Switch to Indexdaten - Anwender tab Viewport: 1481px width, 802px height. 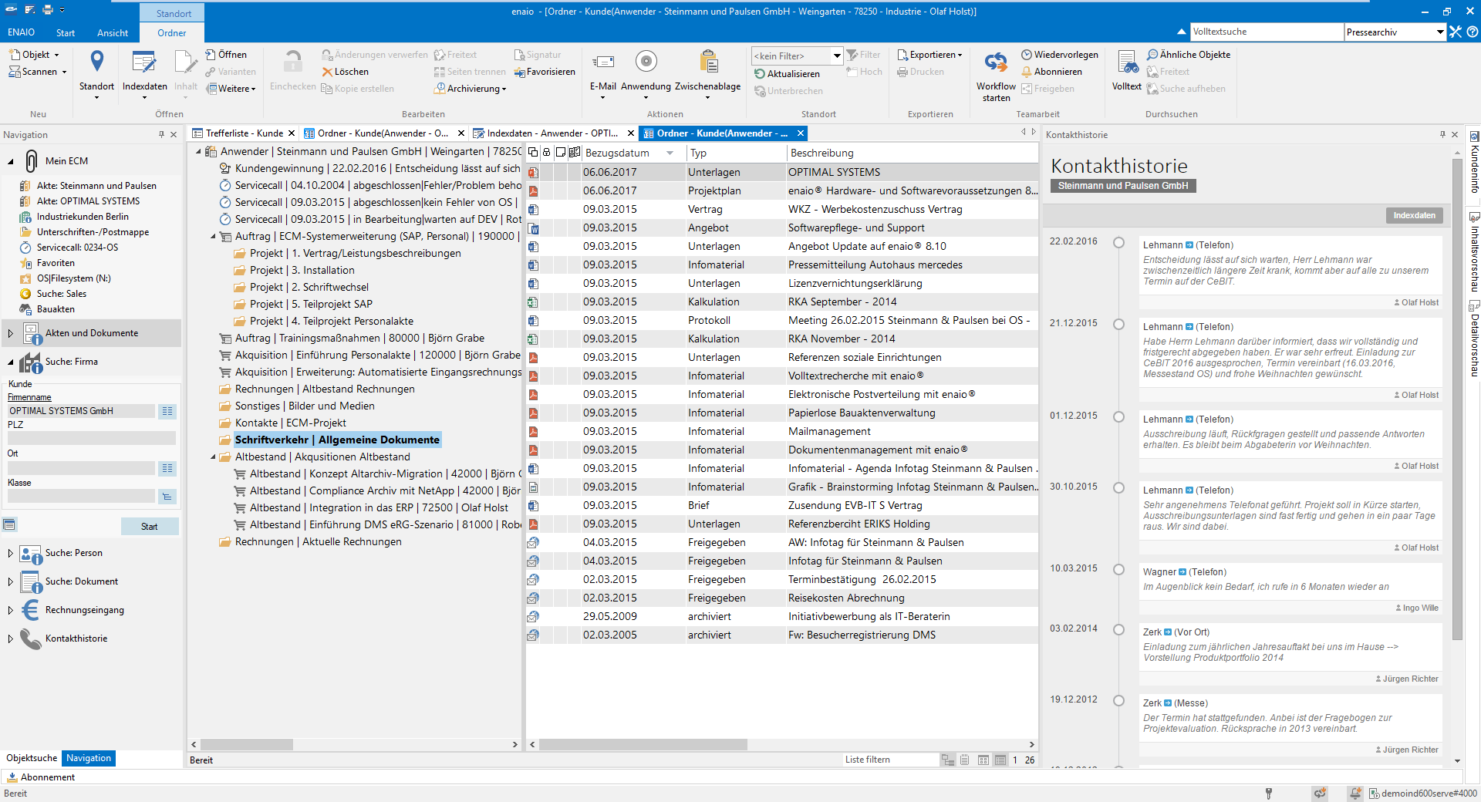tap(552, 133)
